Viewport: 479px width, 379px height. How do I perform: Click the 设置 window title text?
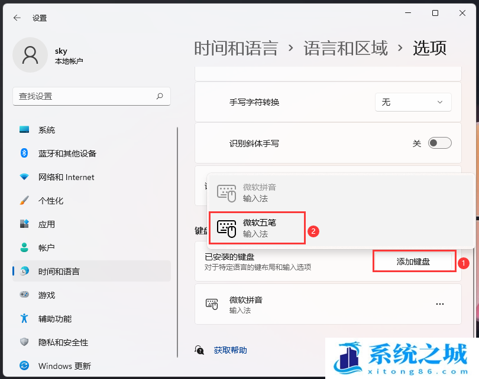click(x=40, y=18)
